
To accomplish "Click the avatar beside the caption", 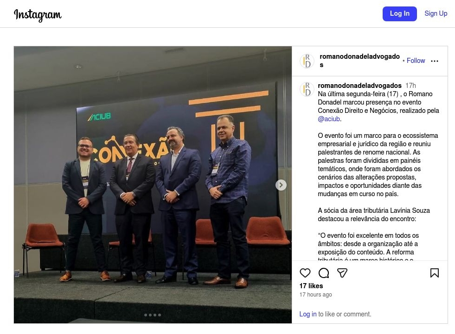I will [307, 89].
